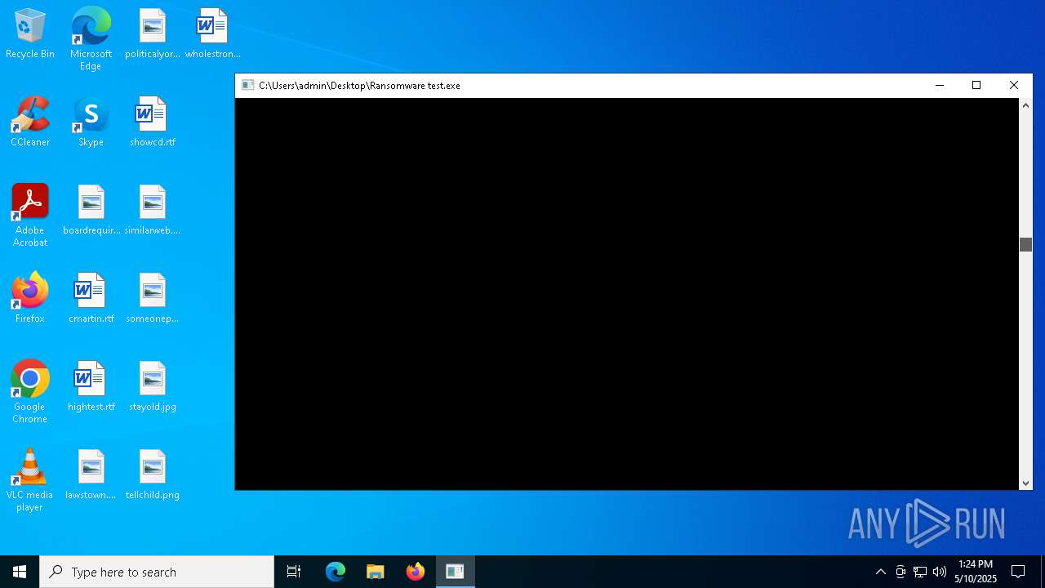Open the Adobe Acrobat shortcut
This screenshot has height=588, width=1045.
click(x=30, y=216)
